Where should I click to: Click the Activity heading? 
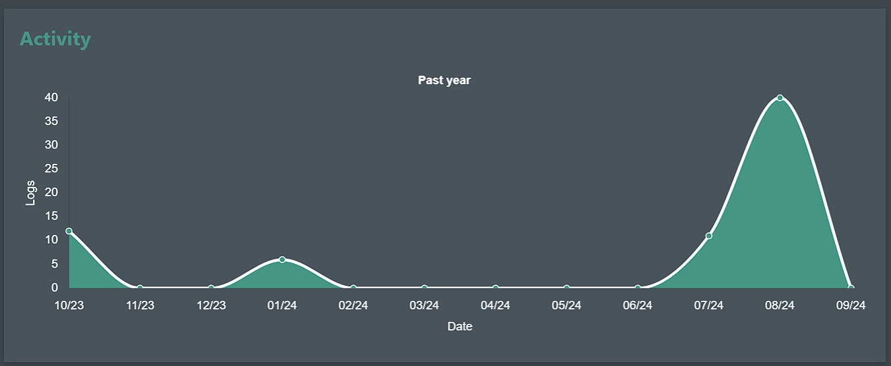click(x=55, y=39)
